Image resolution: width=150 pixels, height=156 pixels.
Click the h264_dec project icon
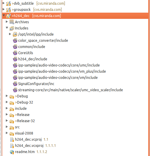[x=9, y=16]
